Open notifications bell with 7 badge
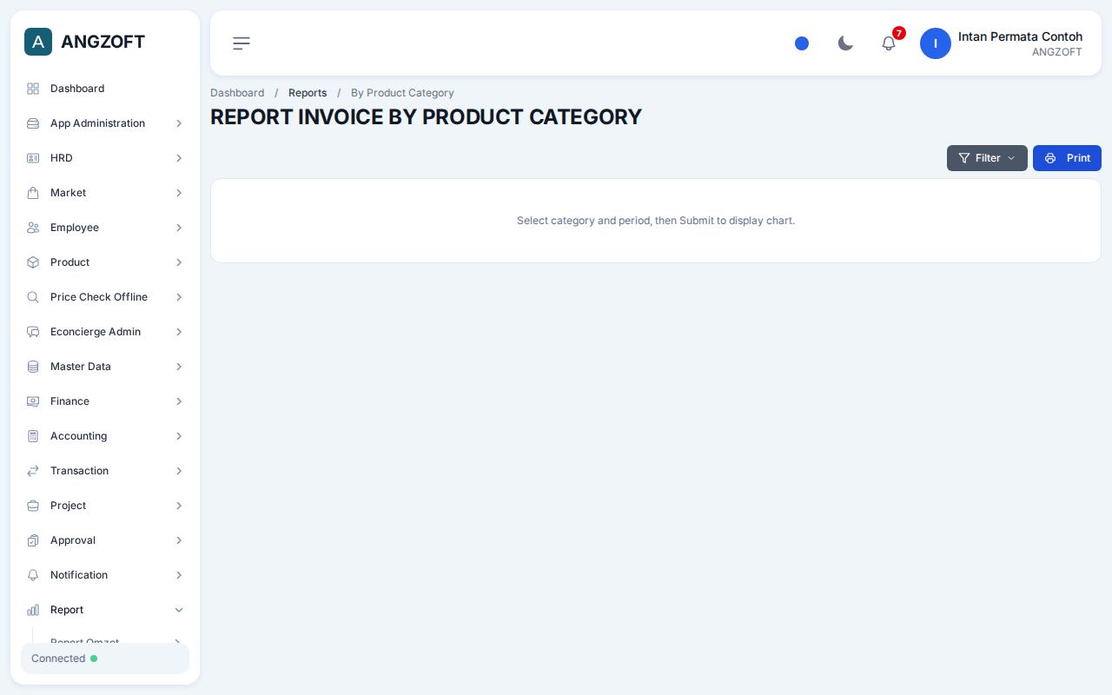Viewport: 1112px width, 695px height. click(889, 43)
